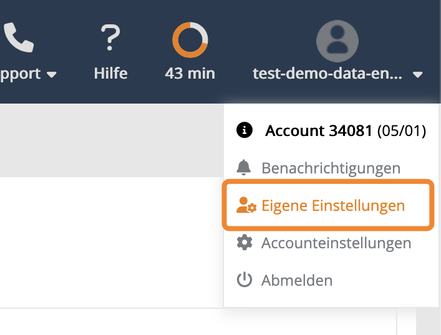Click the user avatar icon
441x335 pixels.
pyautogui.click(x=337, y=41)
